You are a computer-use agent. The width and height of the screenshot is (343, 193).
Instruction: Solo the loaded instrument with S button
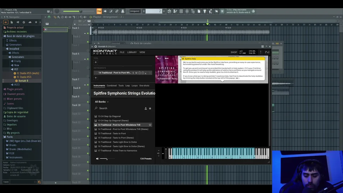(x=133, y=73)
